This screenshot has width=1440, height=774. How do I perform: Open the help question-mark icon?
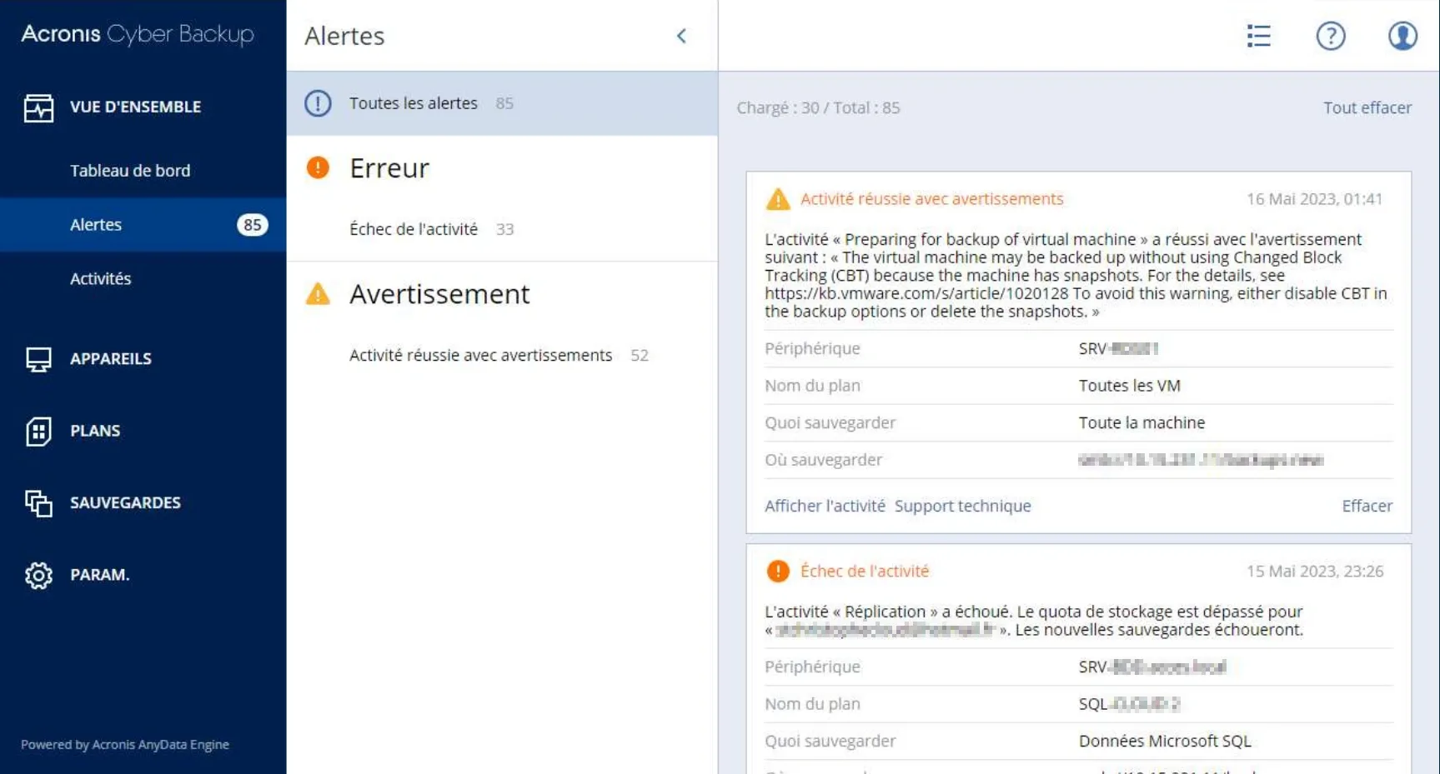[x=1331, y=36]
